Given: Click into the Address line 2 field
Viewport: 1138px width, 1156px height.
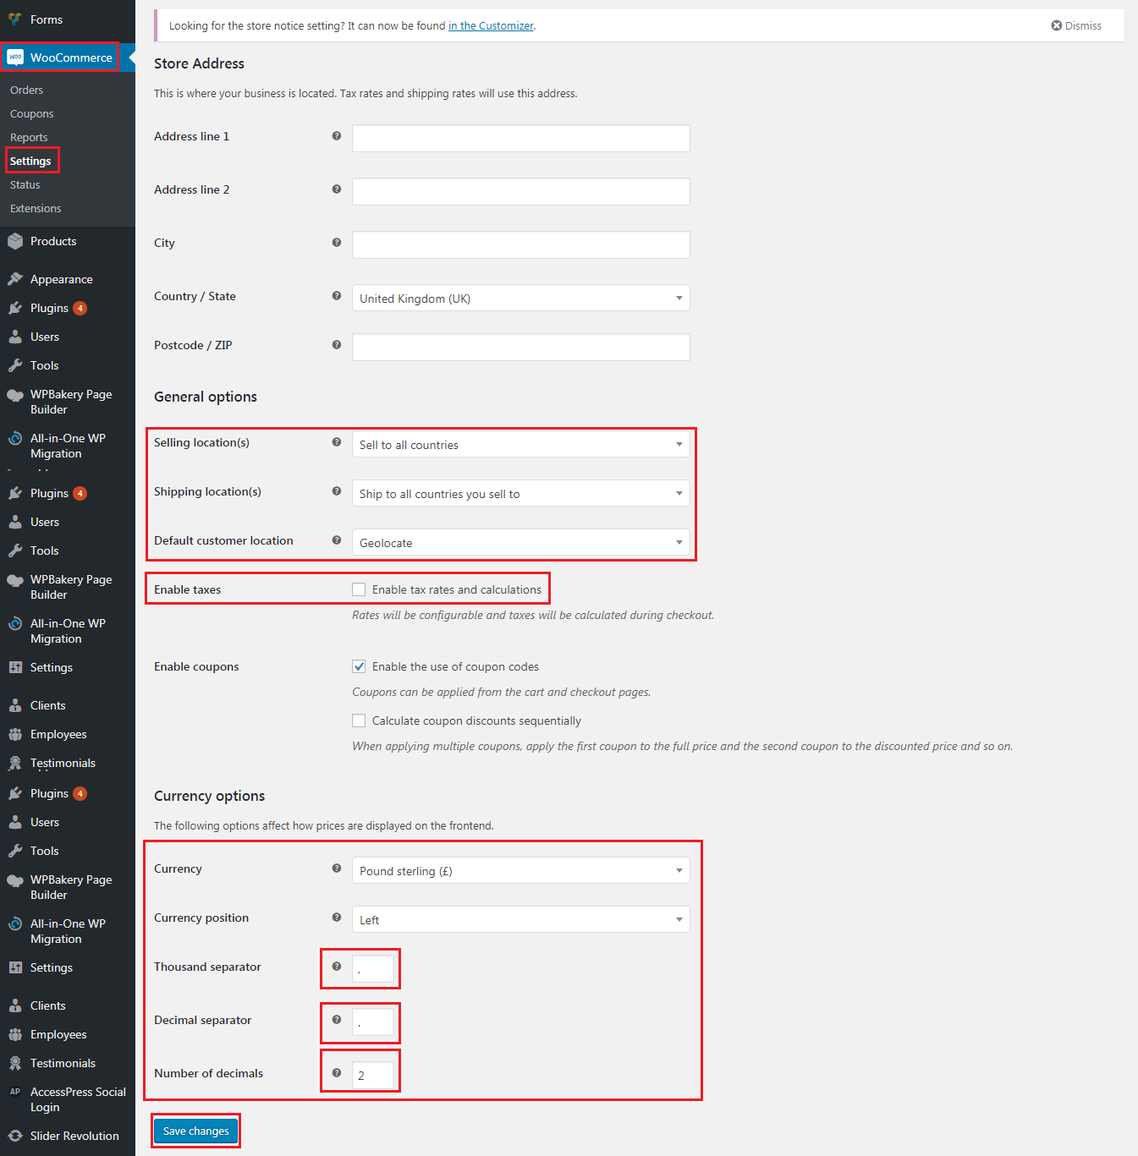Looking at the screenshot, I should click(x=520, y=191).
